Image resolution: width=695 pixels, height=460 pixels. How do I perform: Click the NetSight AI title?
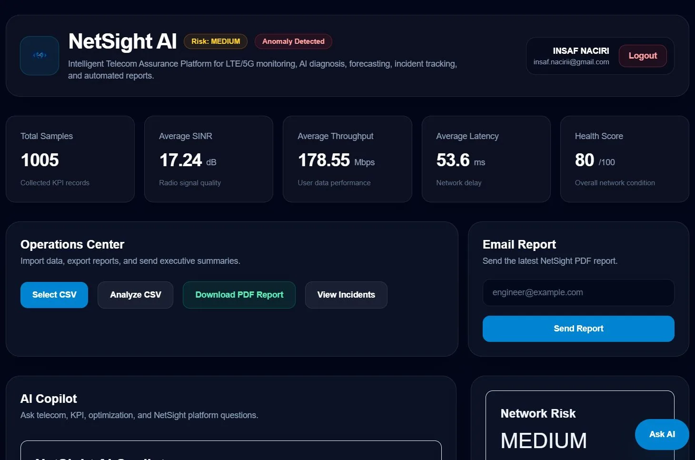[x=122, y=41]
